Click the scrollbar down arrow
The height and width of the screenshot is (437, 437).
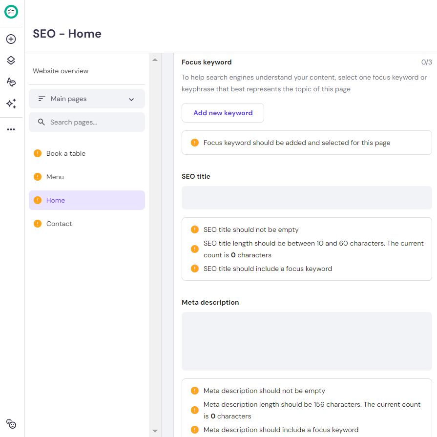click(x=155, y=431)
